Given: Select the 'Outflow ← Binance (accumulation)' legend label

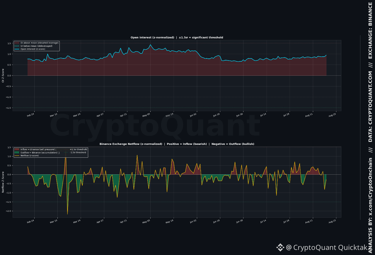Looking at the screenshot, I should pos(39,152).
